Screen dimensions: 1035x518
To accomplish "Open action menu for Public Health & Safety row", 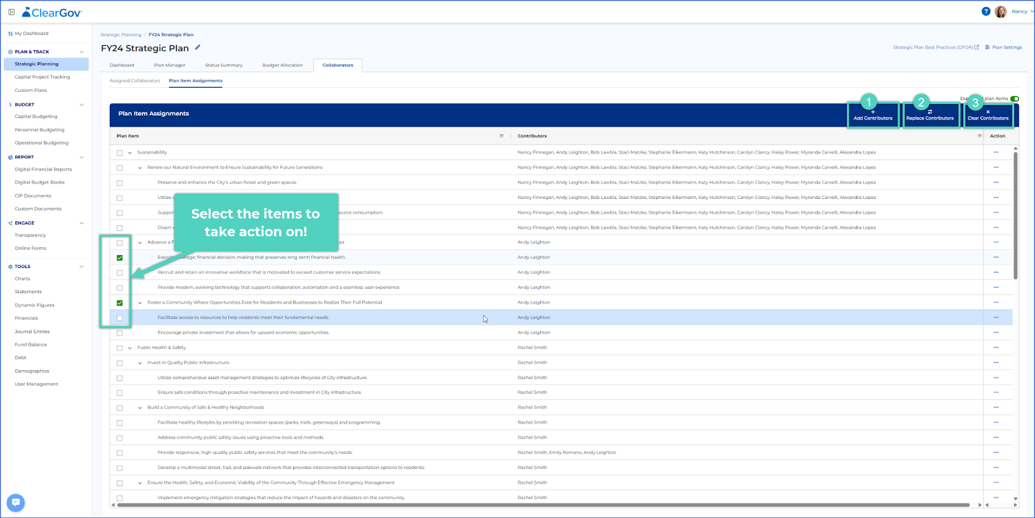I will (x=996, y=347).
